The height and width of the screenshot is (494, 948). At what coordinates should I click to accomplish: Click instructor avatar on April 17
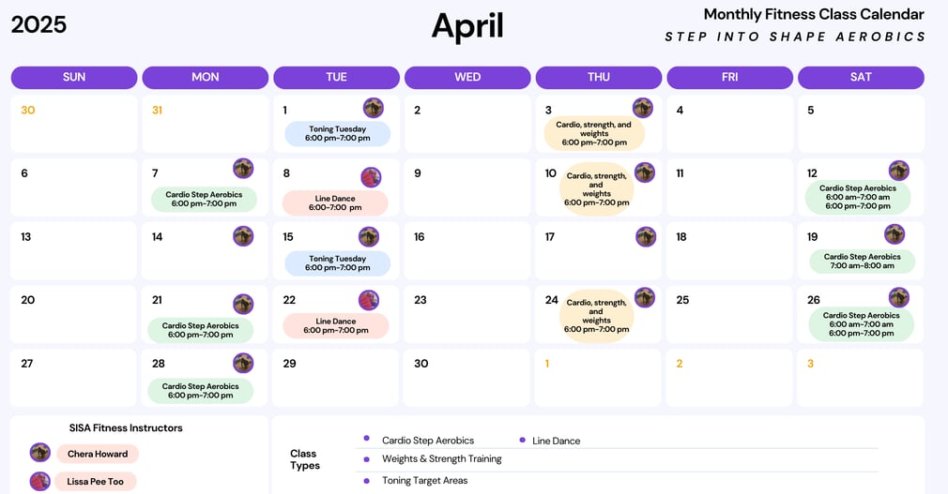point(646,237)
